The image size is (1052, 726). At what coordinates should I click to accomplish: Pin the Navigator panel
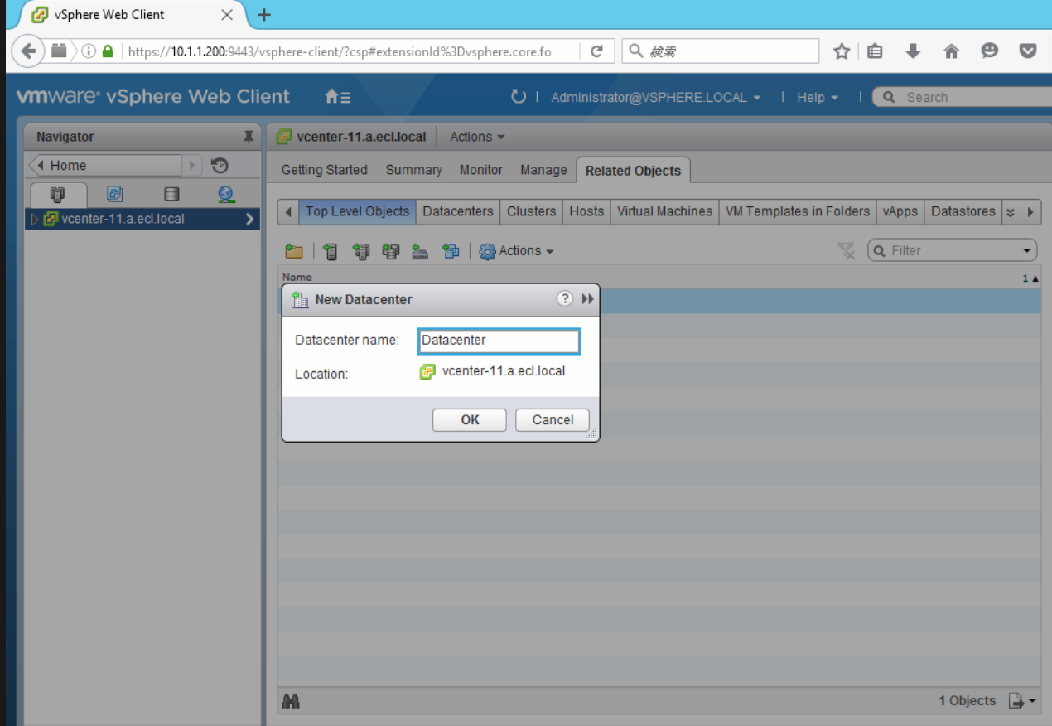248,137
